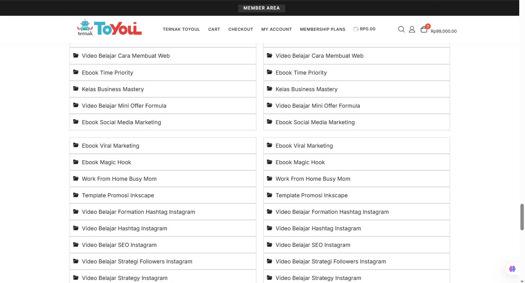Screen dimensions: 525x283
Task: Open Ebook Viral Marketing in left list
Action: tap(110, 146)
